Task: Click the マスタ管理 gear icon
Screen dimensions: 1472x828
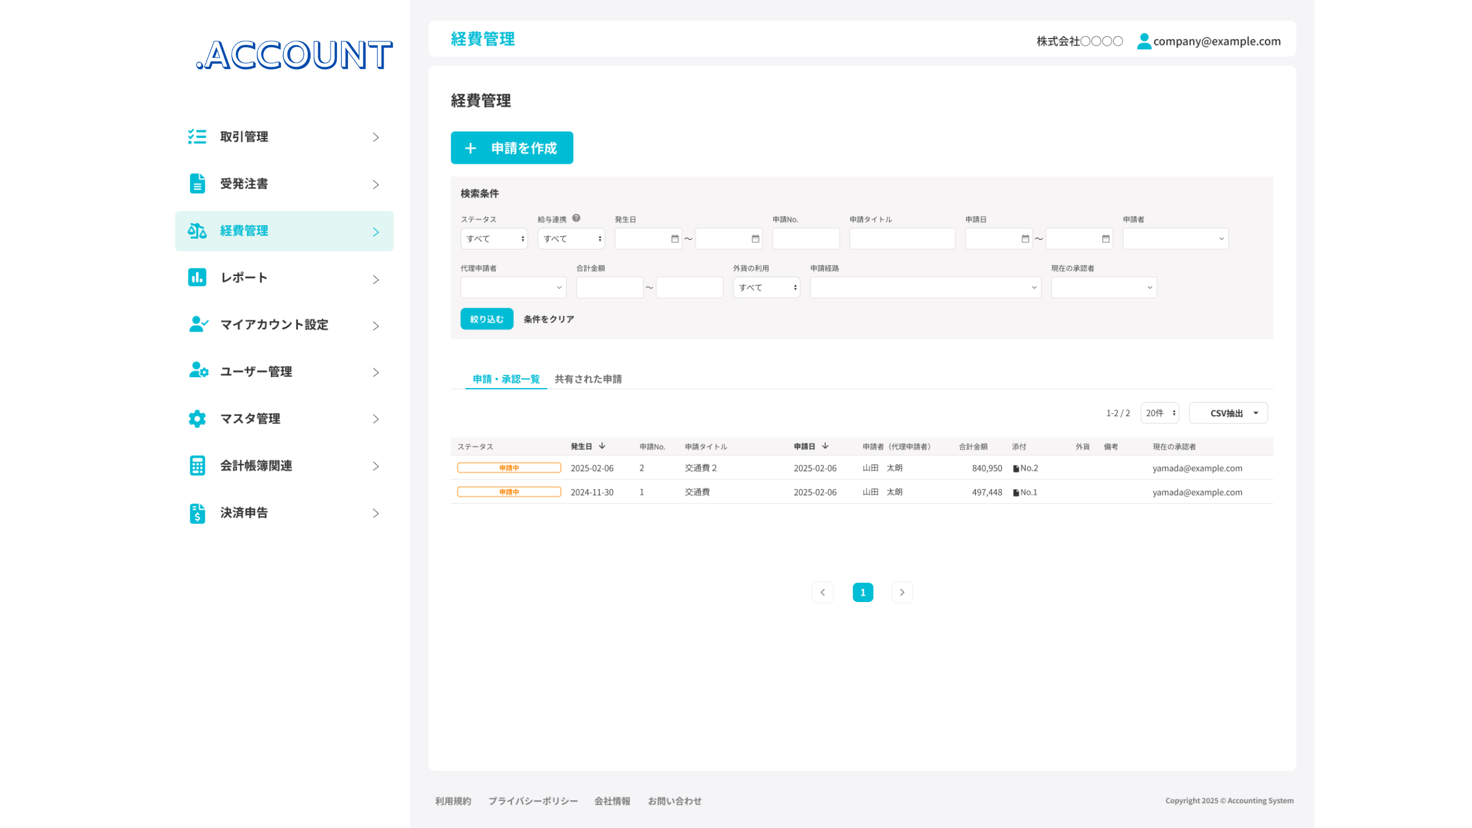Action: pyautogui.click(x=197, y=419)
